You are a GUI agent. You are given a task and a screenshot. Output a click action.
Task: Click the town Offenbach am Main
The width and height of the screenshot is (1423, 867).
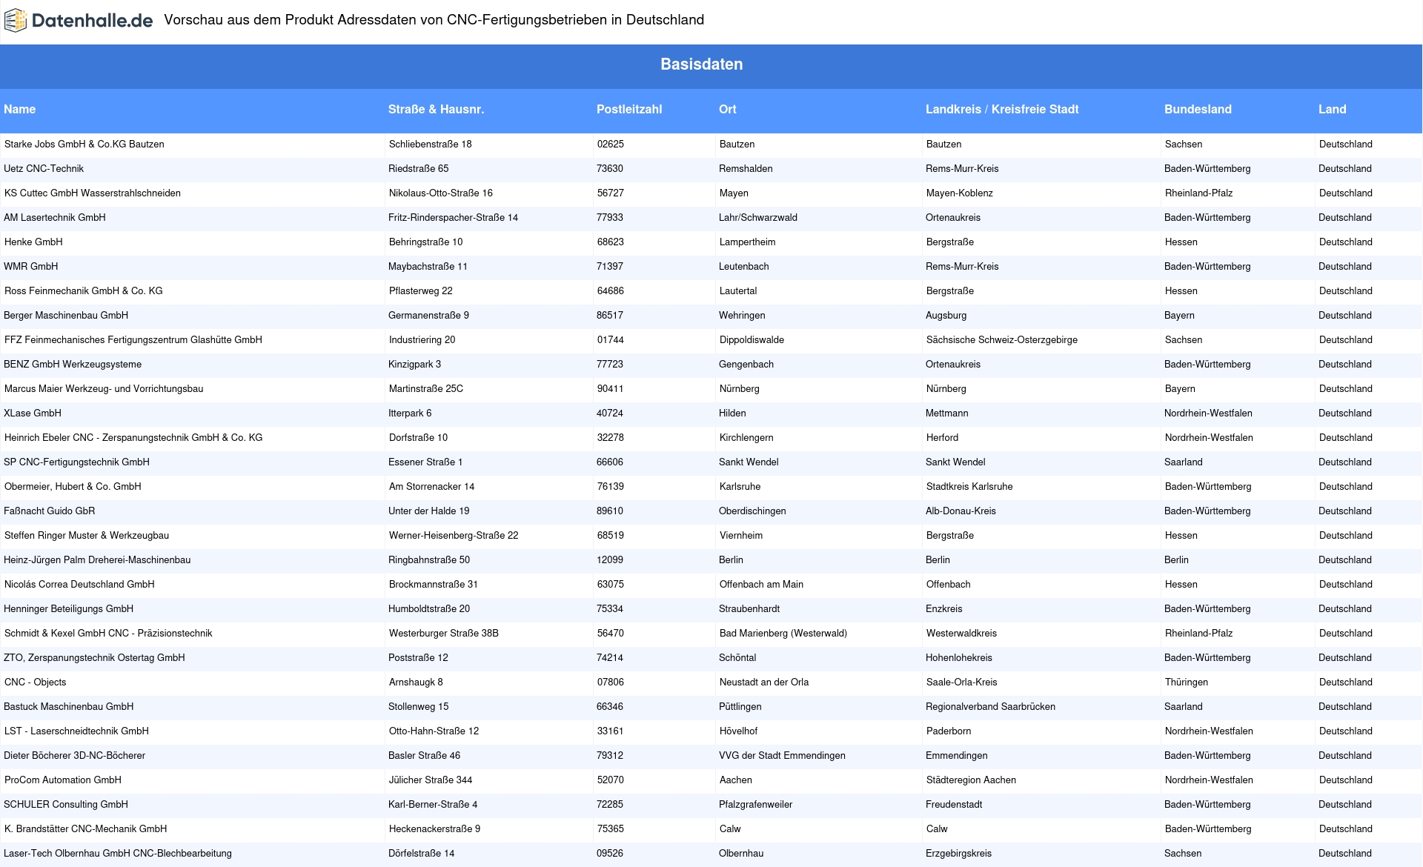[x=761, y=585]
